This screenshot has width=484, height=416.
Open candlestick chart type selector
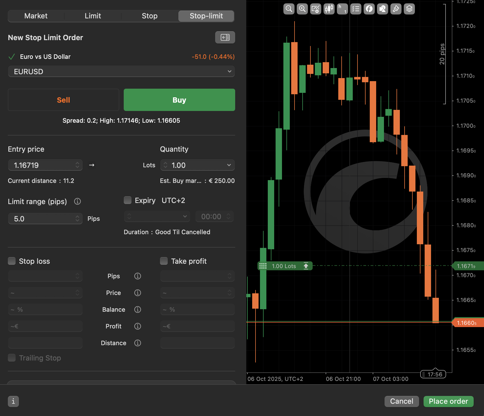click(329, 9)
